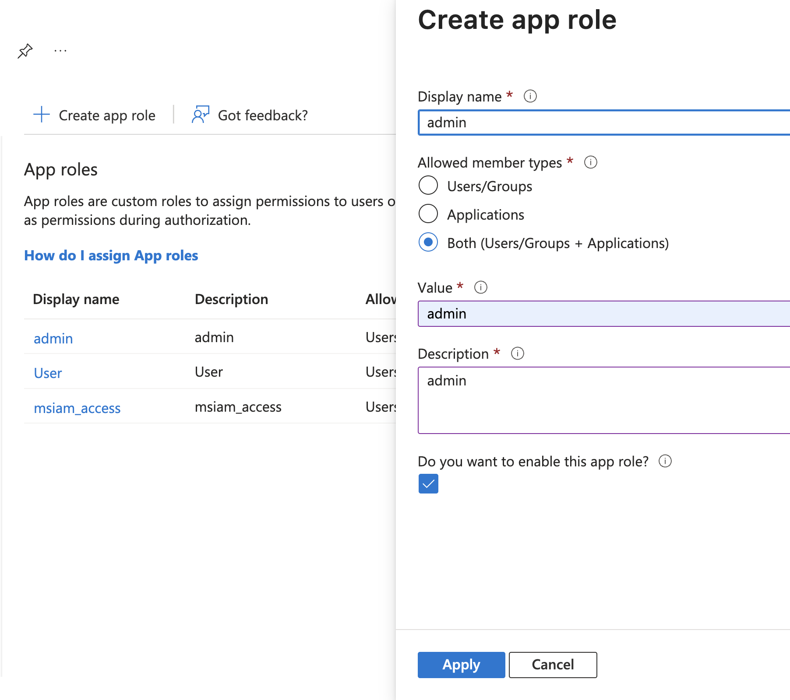Click Do you want to enable question text

(533, 462)
